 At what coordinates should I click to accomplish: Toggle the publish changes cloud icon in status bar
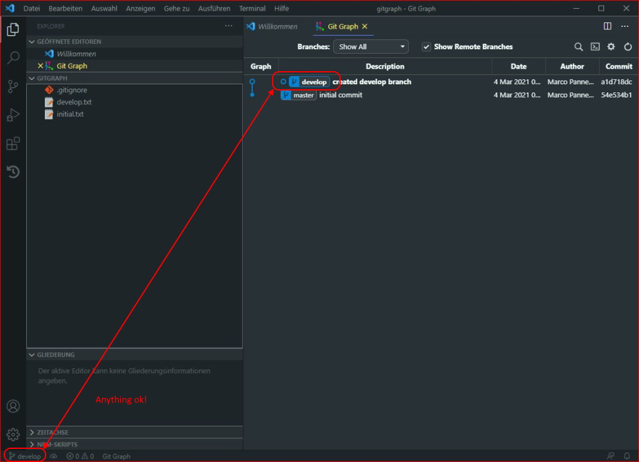pos(53,456)
